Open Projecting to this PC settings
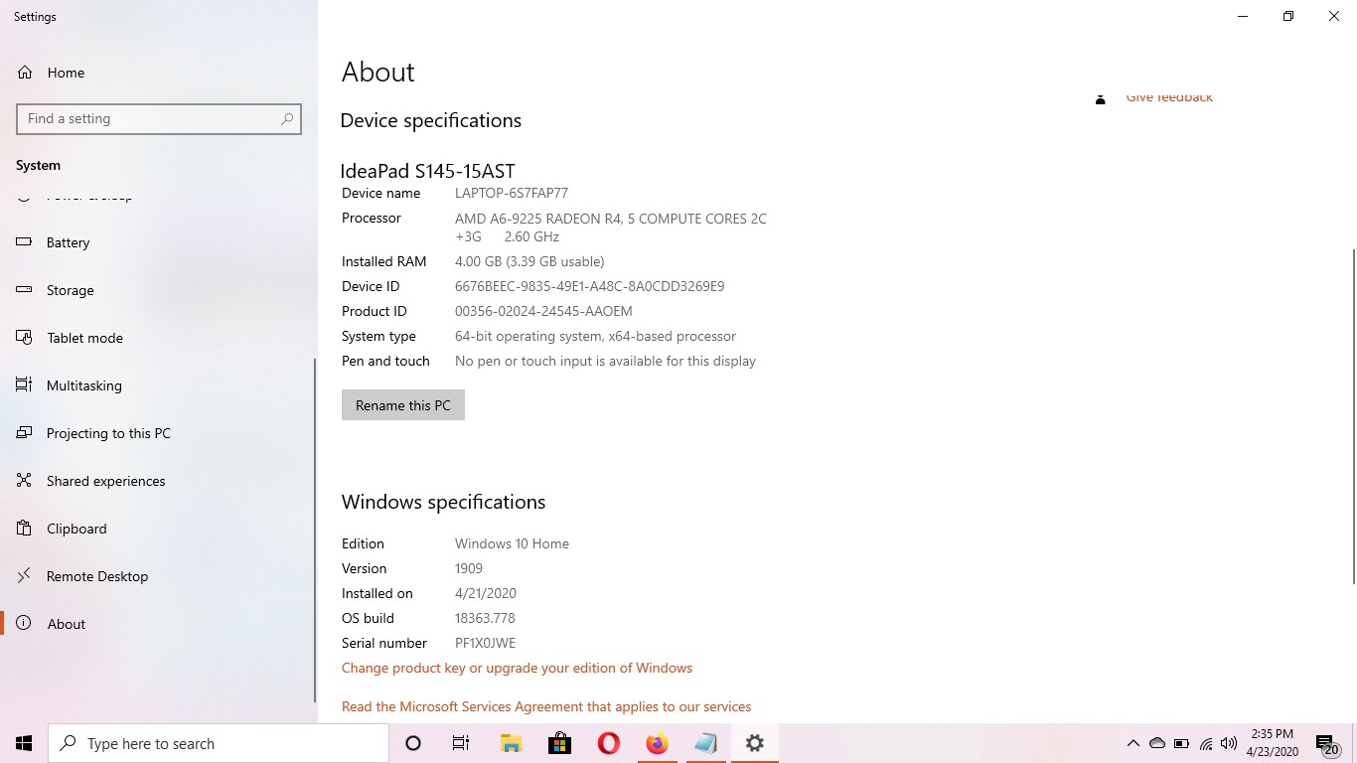This screenshot has height=763, width=1357. click(108, 433)
